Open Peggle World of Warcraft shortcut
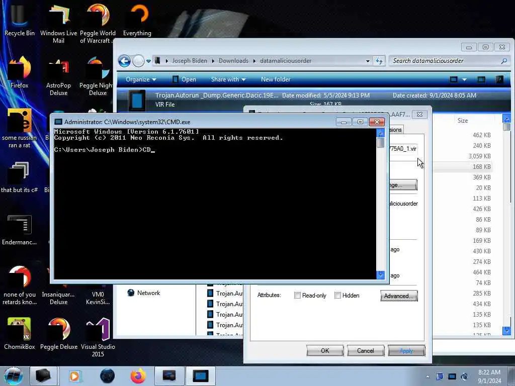Image resolution: width=515 pixels, height=386 pixels. pos(98,23)
